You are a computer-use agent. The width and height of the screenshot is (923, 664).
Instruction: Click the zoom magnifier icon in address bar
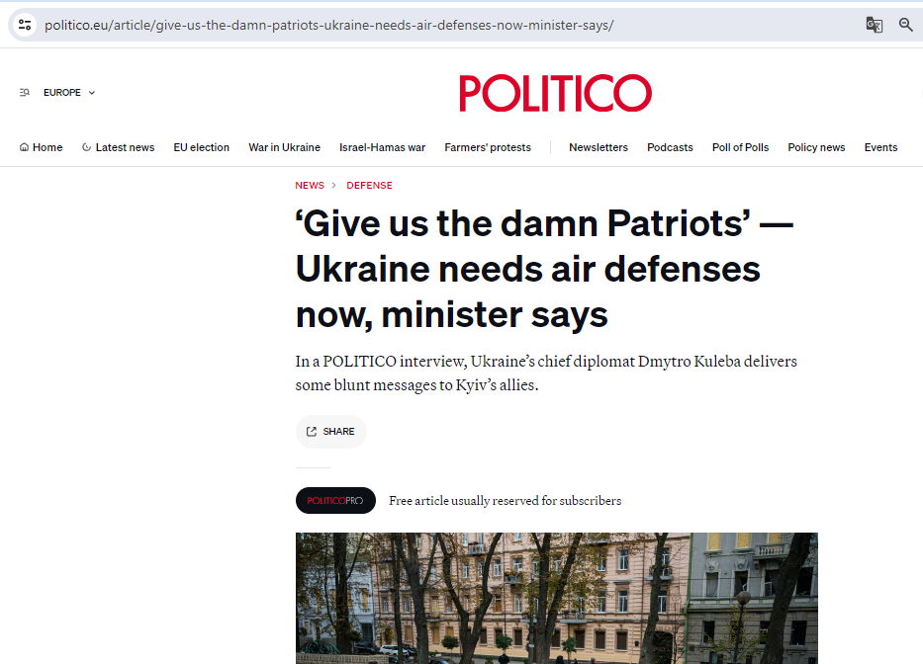pyautogui.click(x=906, y=25)
